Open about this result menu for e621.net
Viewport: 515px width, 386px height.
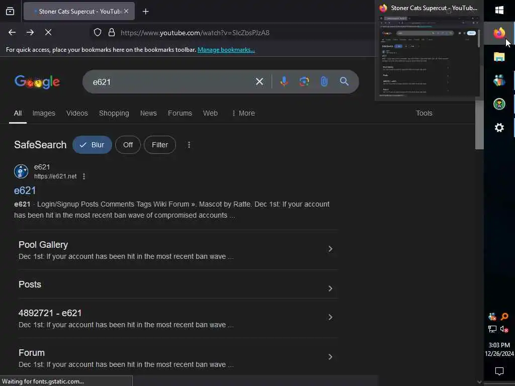point(84,176)
